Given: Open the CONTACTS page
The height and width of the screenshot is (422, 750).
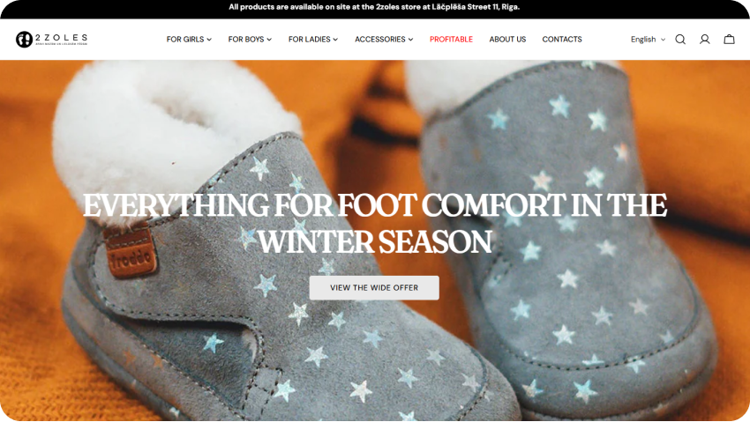Looking at the screenshot, I should coord(562,39).
